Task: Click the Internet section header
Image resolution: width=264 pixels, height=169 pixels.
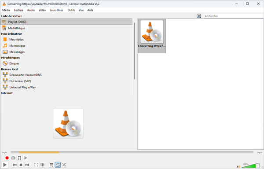Action: 7,93
